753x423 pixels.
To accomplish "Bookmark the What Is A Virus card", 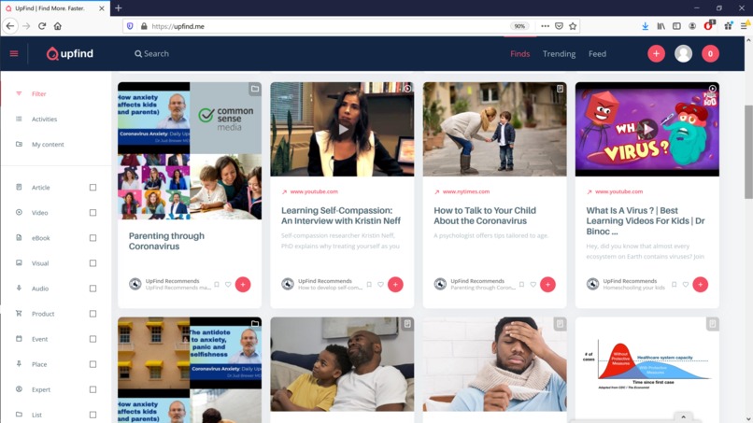I will (x=674, y=284).
